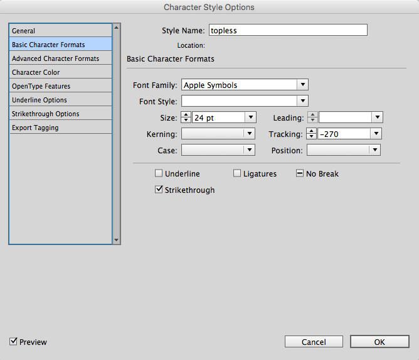Screen dimensions: 419x360
Task: Open the Size dropdown arrow
Action: pos(251,117)
